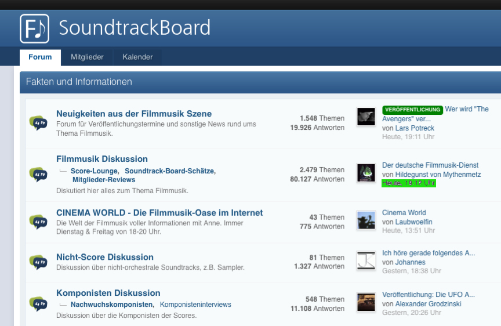Open Lars Potreck's avatar thumbnail
The width and height of the screenshot is (501, 326).
[366, 117]
